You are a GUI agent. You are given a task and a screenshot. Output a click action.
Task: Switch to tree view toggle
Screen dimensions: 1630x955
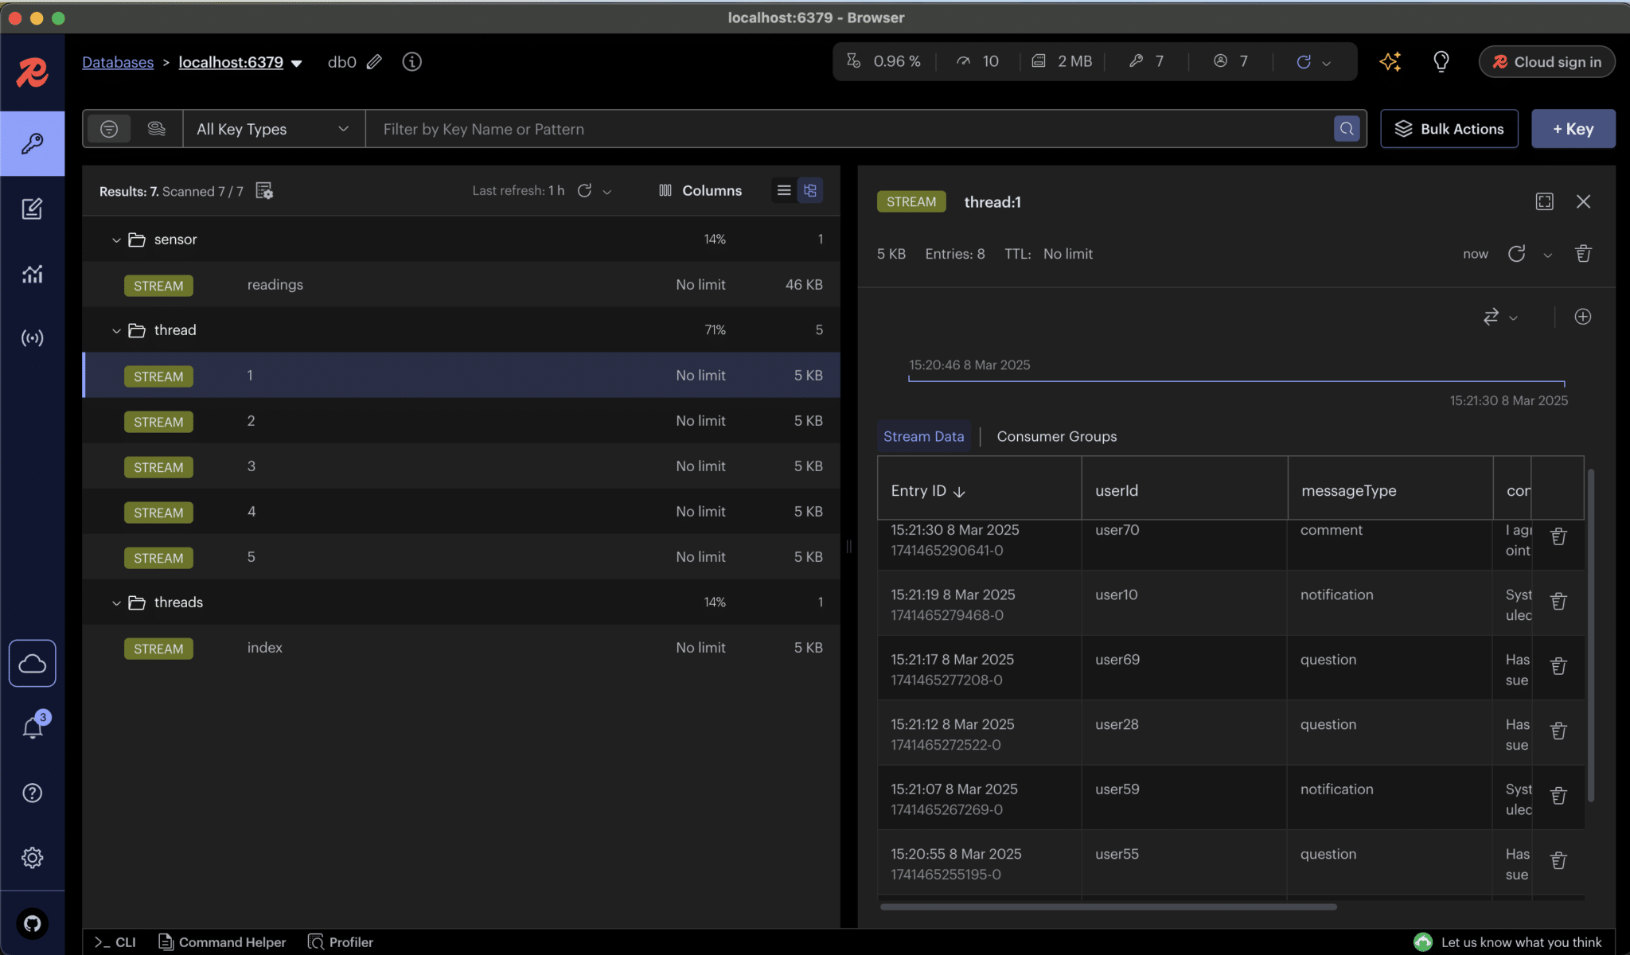click(x=810, y=190)
